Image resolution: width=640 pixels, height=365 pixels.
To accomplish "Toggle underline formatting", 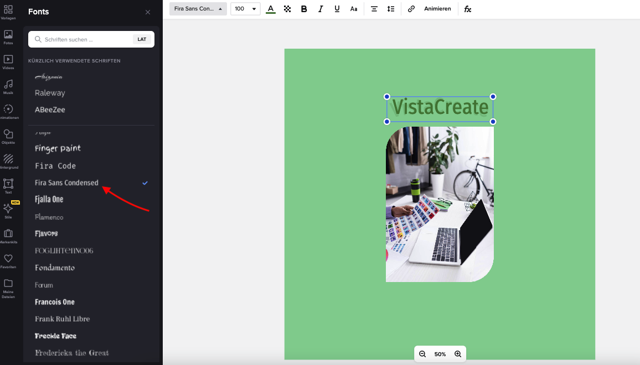I will pyautogui.click(x=337, y=8).
